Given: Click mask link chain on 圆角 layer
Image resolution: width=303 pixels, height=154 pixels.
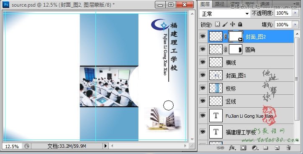Looking at the screenshot, I should (x=225, y=50).
